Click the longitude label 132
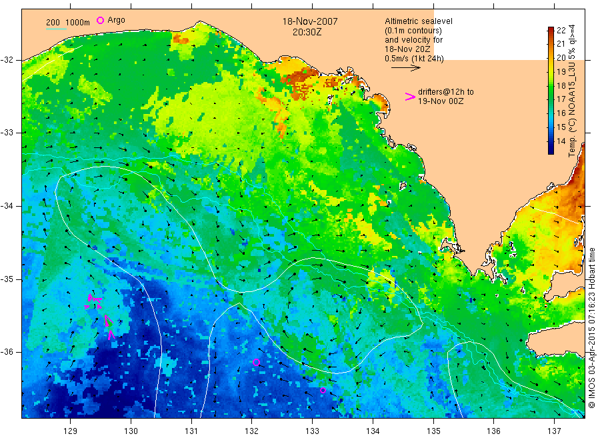This screenshot has height=440, width=600. (x=252, y=431)
